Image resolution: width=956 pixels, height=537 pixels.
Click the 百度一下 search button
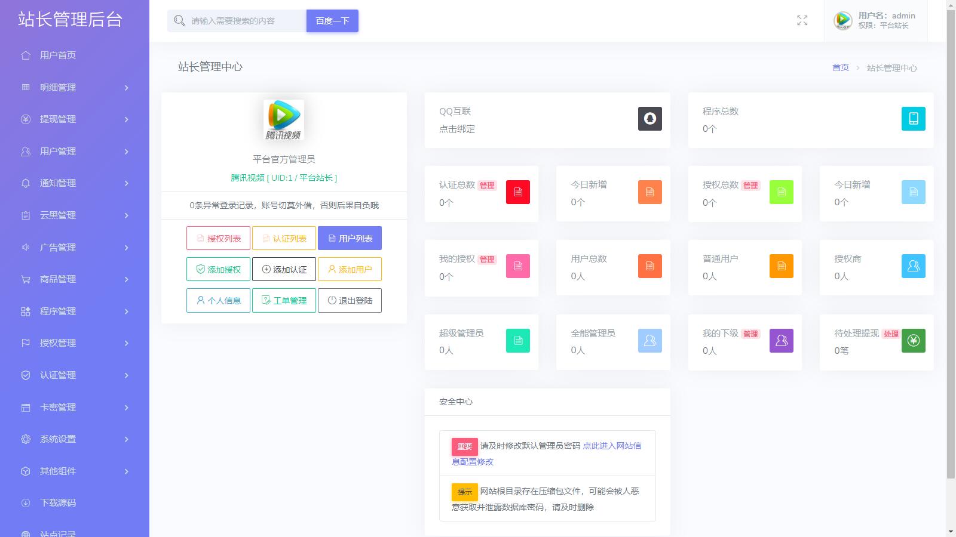click(332, 20)
